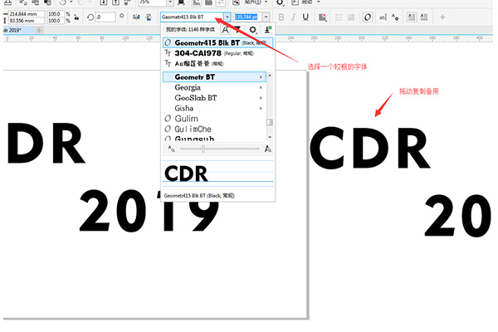
Task: Toggle Italic text formatting
Action: pyautogui.click(x=294, y=17)
